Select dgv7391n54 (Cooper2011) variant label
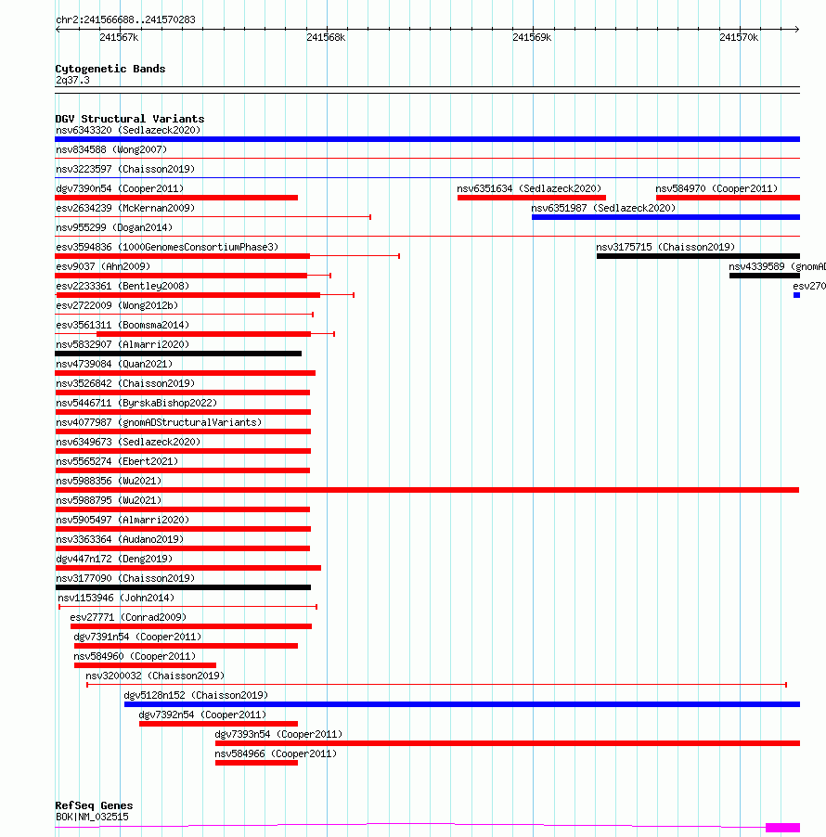 pos(137,637)
